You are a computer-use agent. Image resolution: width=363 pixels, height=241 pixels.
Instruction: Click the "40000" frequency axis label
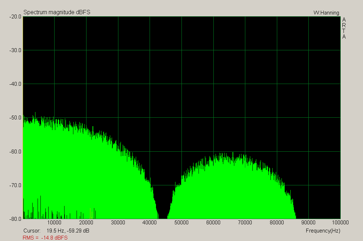point(150,223)
